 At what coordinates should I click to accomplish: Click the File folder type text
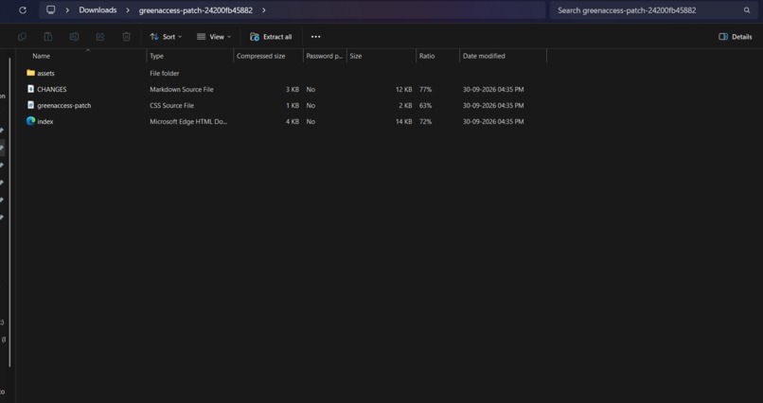click(x=165, y=74)
